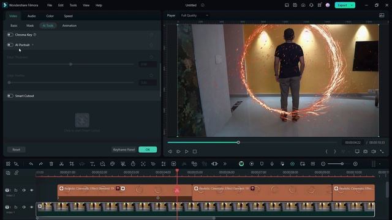Click the delete trash icon in timeline toolbar
The height and width of the screenshot is (220, 392).
[x=51, y=164]
